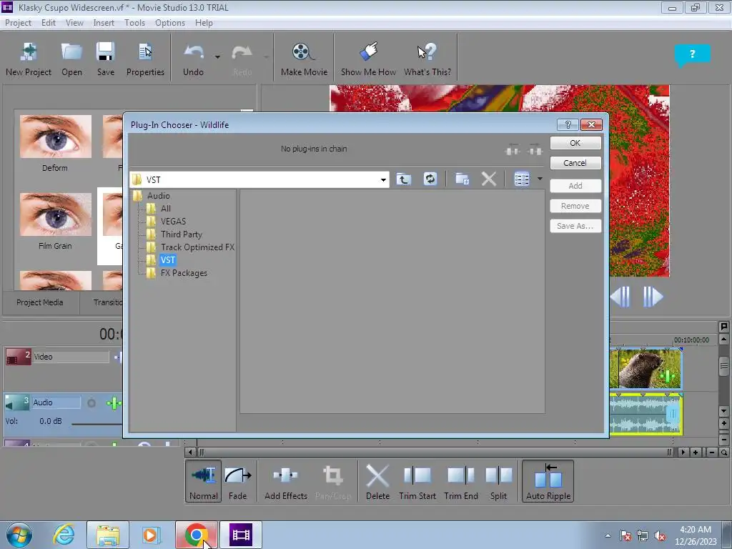Step to previous frame in preview

click(x=620, y=297)
